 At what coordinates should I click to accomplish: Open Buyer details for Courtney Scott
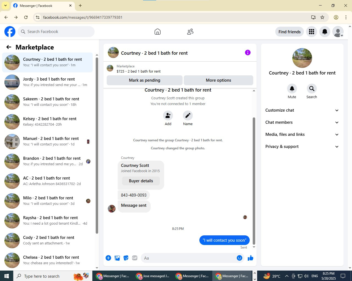[x=141, y=181]
